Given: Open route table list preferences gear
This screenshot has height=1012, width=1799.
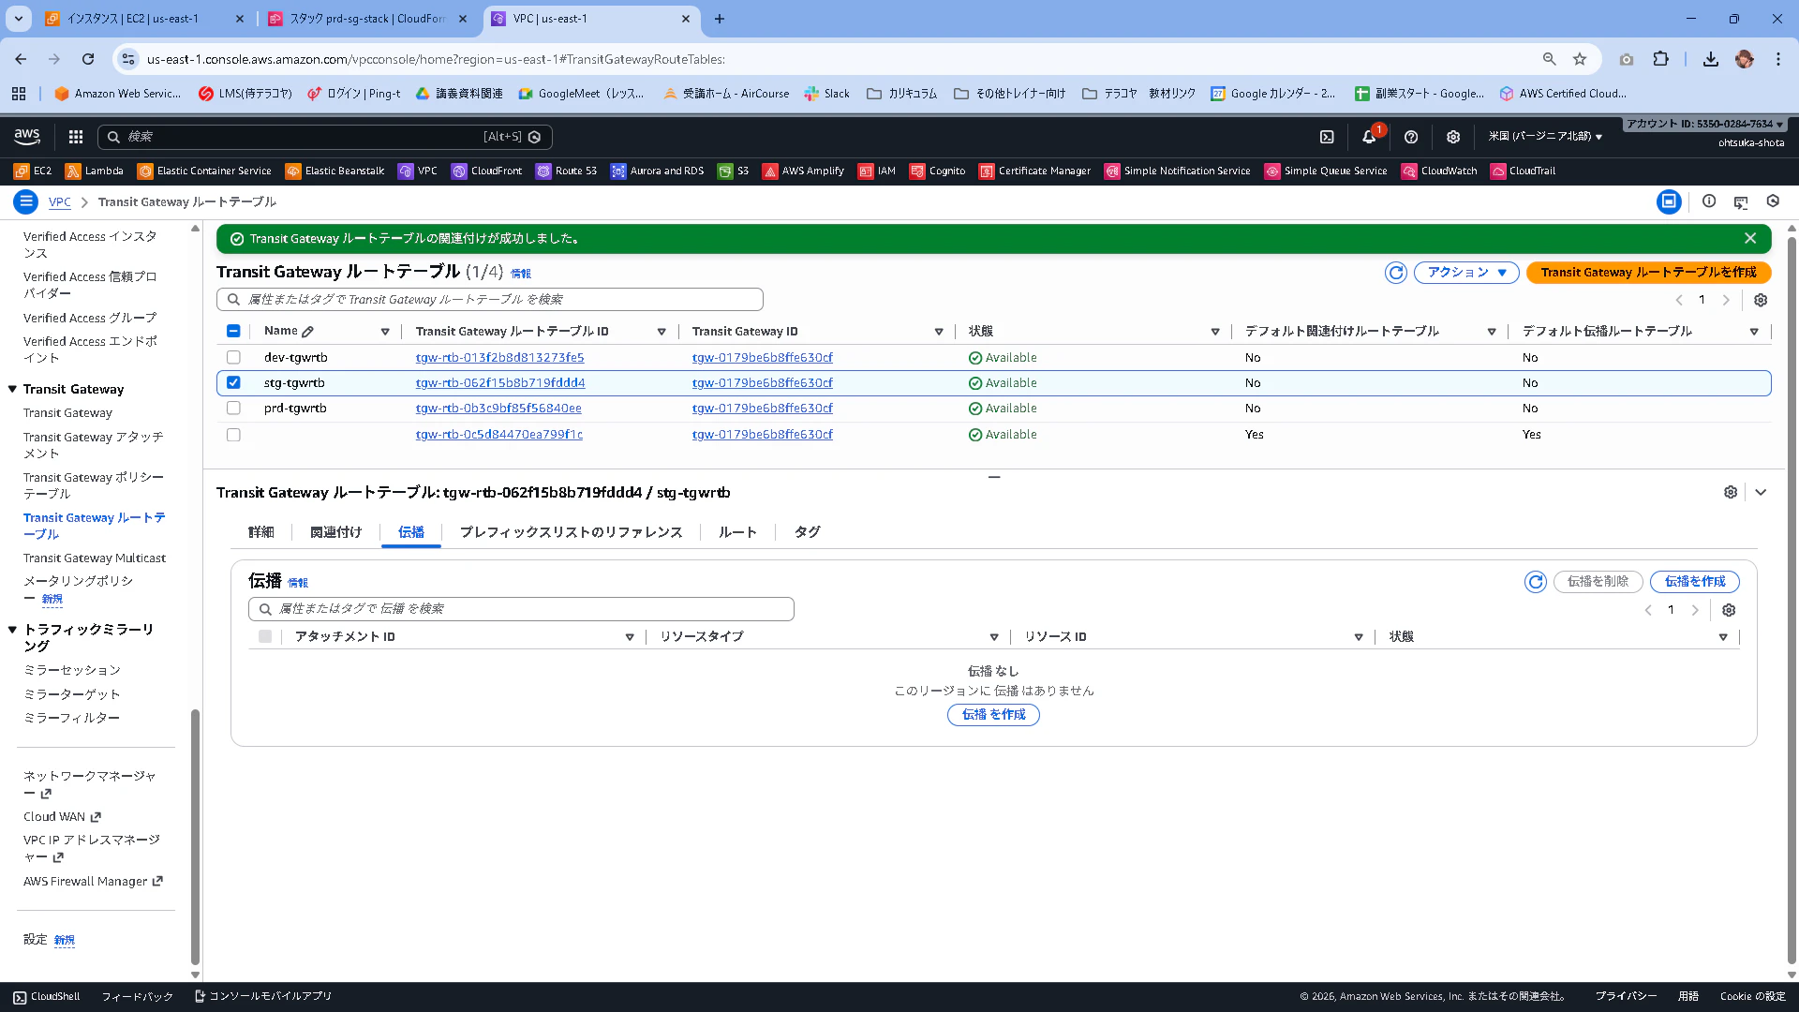Looking at the screenshot, I should click(1761, 300).
